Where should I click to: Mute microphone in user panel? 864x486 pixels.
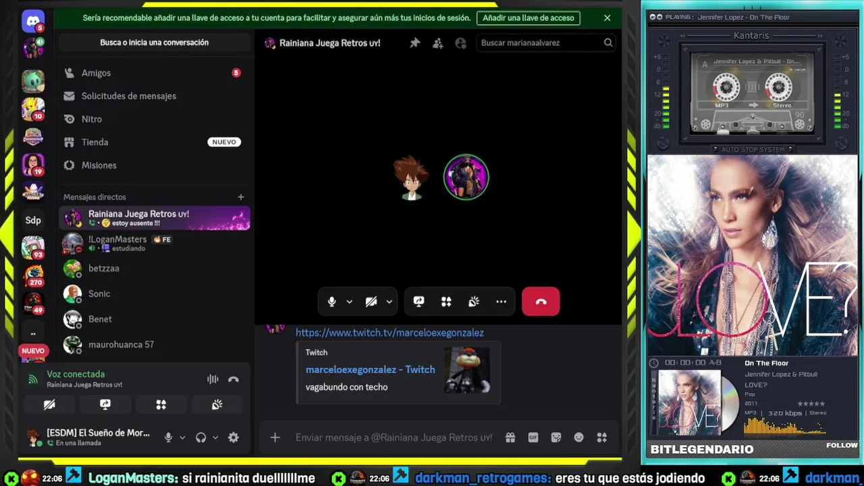point(168,437)
